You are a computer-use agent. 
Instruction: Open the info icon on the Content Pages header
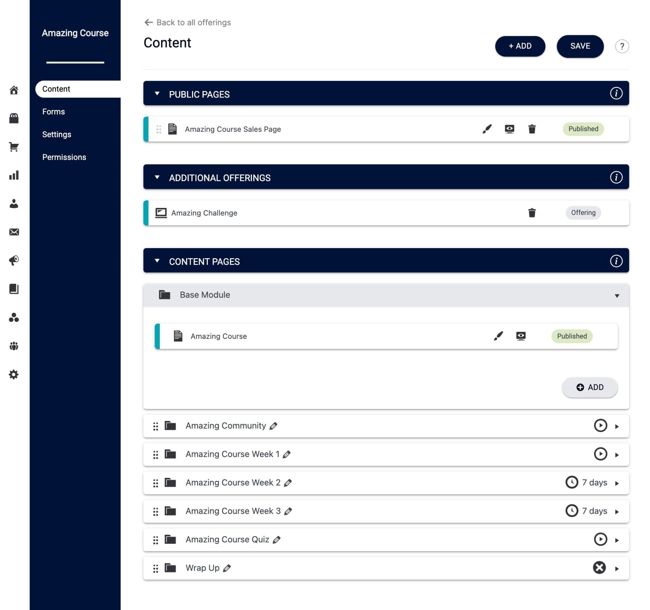click(616, 261)
